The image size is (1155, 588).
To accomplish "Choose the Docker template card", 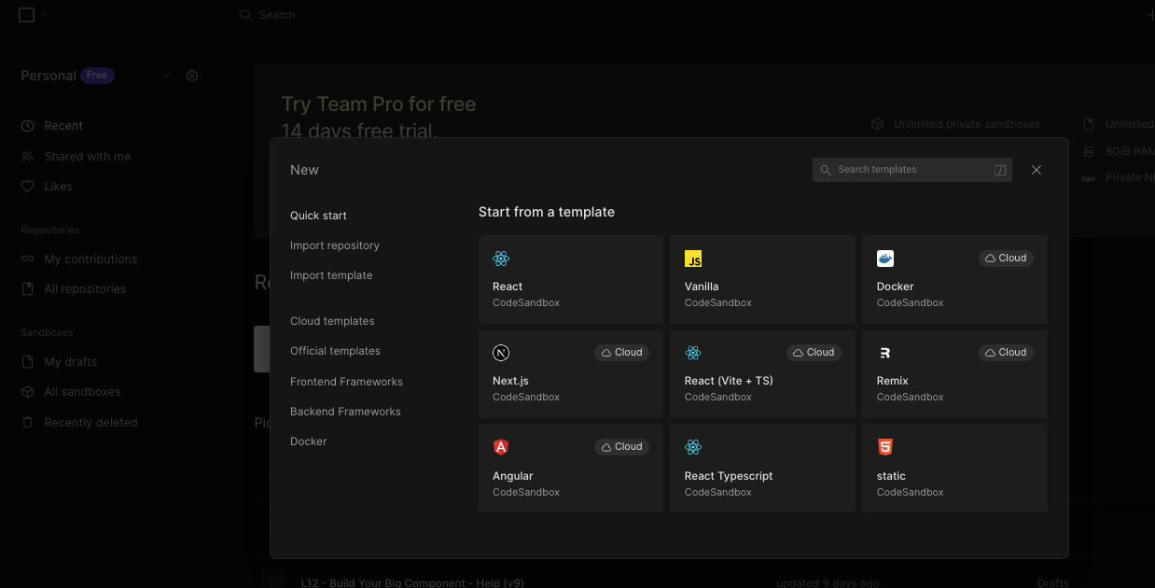I will (x=954, y=279).
